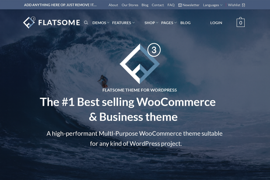Image resolution: width=270 pixels, height=180 pixels.
Task: Open the Contact link in top bar
Action: click(x=158, y=5)
